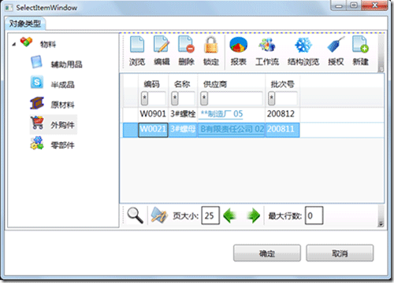Expand toolbar overflow arrow at top right

pyautogui.click(x=381, y=69)
